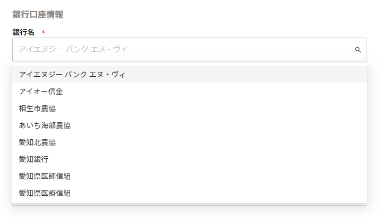The width and height of the screenshot is (382, 217).
Task: Choose the last bank in the suggestion list
Action: [x=45, y=193]
